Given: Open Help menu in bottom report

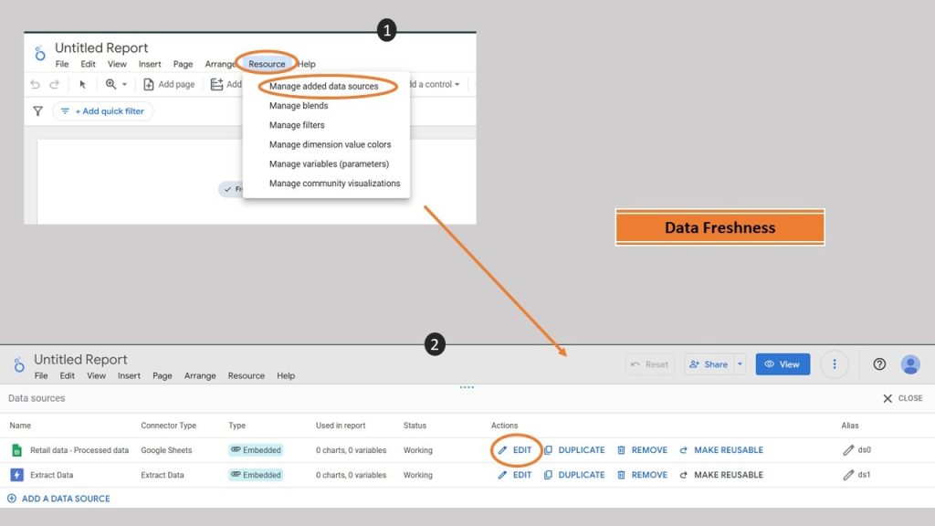Looking at the screenshot, I should pos(286,375).
